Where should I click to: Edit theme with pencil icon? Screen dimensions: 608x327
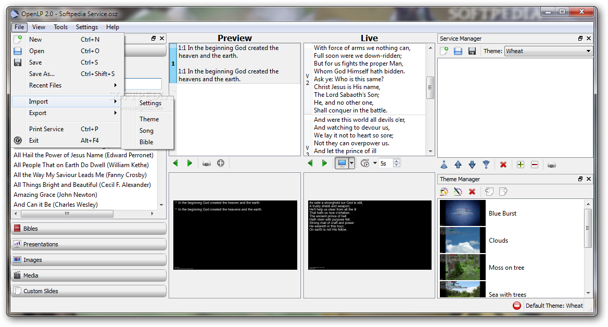point(458,192)
